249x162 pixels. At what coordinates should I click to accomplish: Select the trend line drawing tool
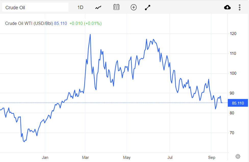pyautogui.click(x=148, y=7)
